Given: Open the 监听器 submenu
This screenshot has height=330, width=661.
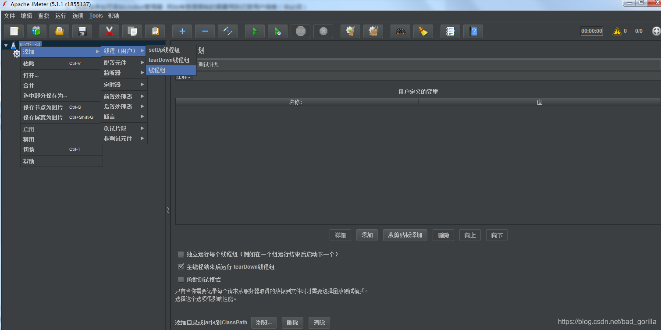Looking at the screenshot, I should click(124, 73).
